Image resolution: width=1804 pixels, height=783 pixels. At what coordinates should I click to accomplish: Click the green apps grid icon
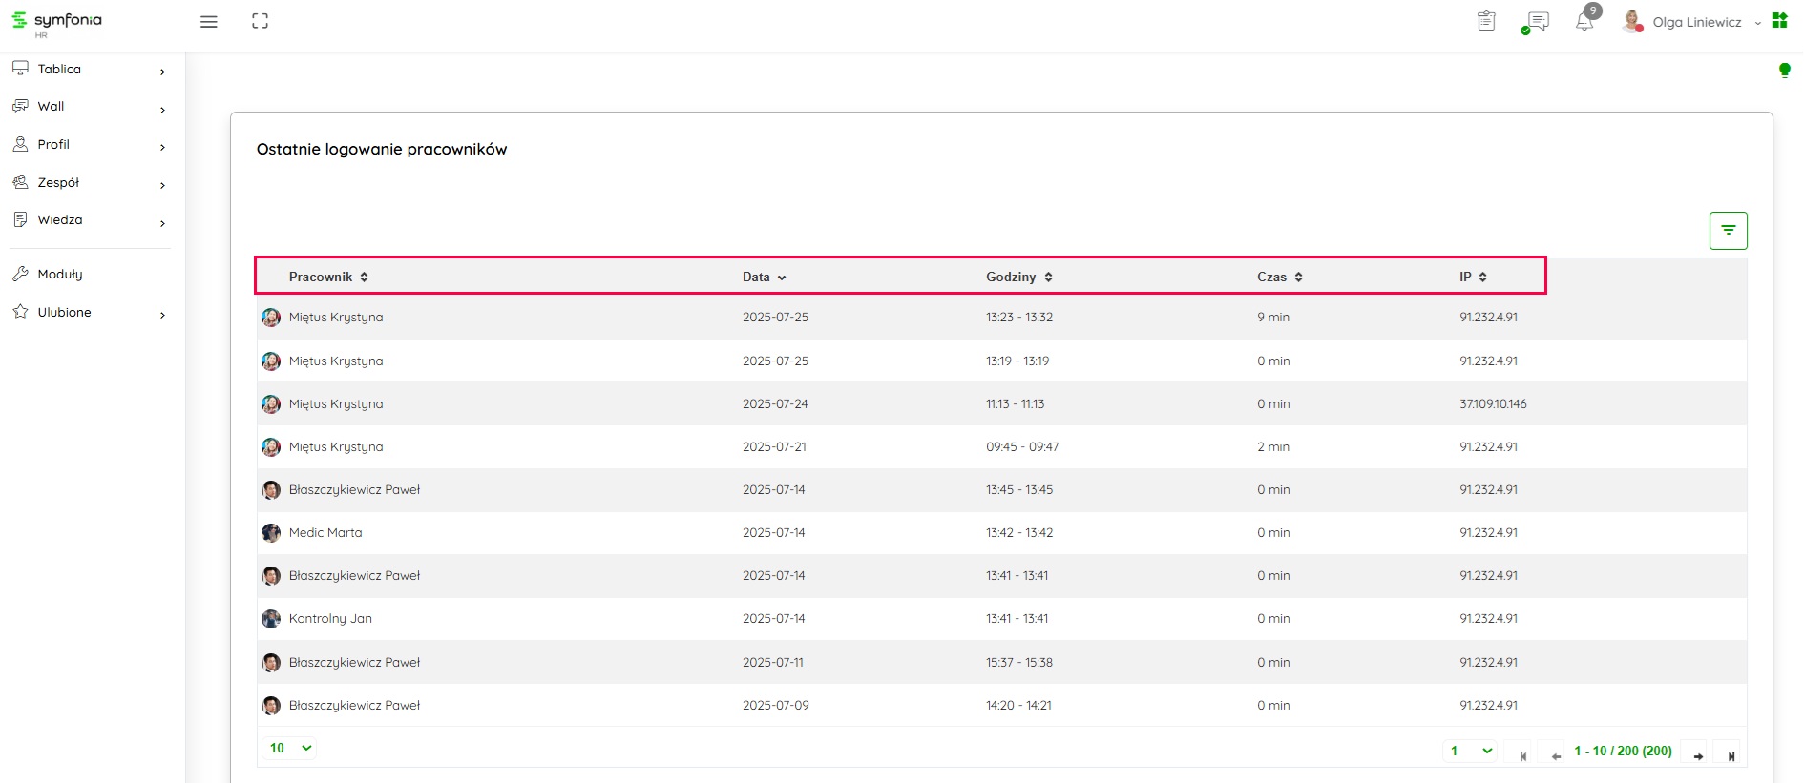point(1779,21)
